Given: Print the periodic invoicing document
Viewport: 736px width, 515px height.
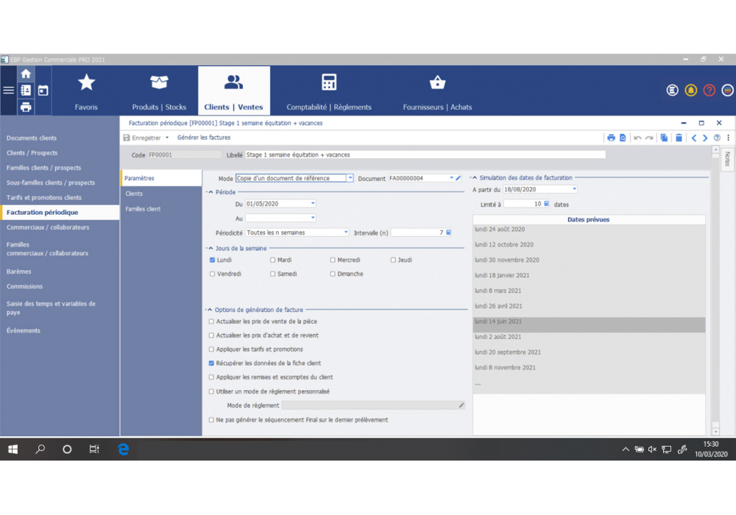Looking at the screenshot, I should [612, 138].
